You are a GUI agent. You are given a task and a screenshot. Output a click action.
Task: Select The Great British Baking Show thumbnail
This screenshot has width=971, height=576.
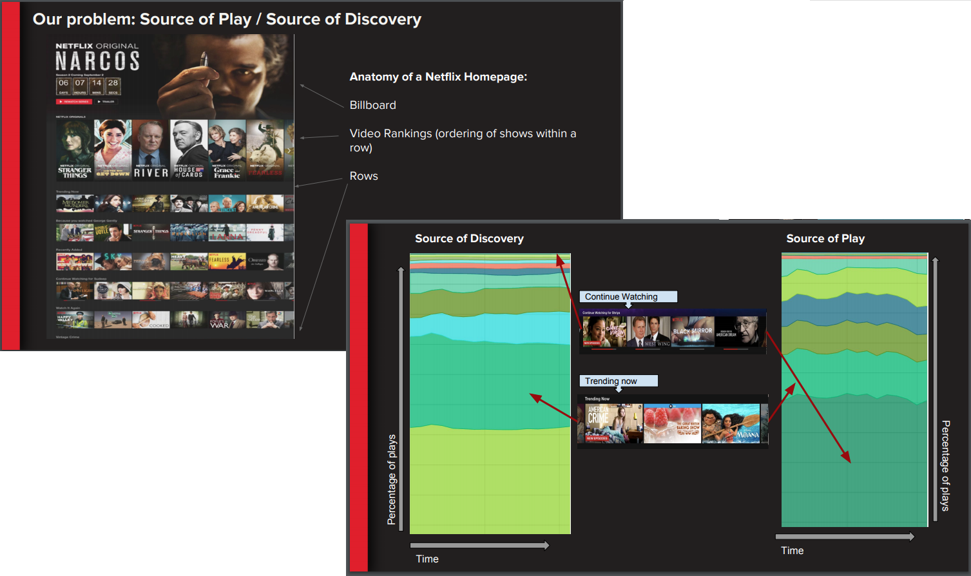coord(672,423)
